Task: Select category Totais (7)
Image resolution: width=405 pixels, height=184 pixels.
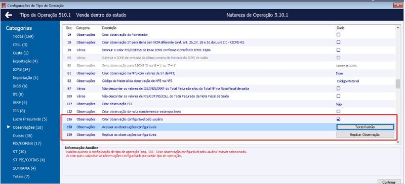Action: tap(21, 176)
